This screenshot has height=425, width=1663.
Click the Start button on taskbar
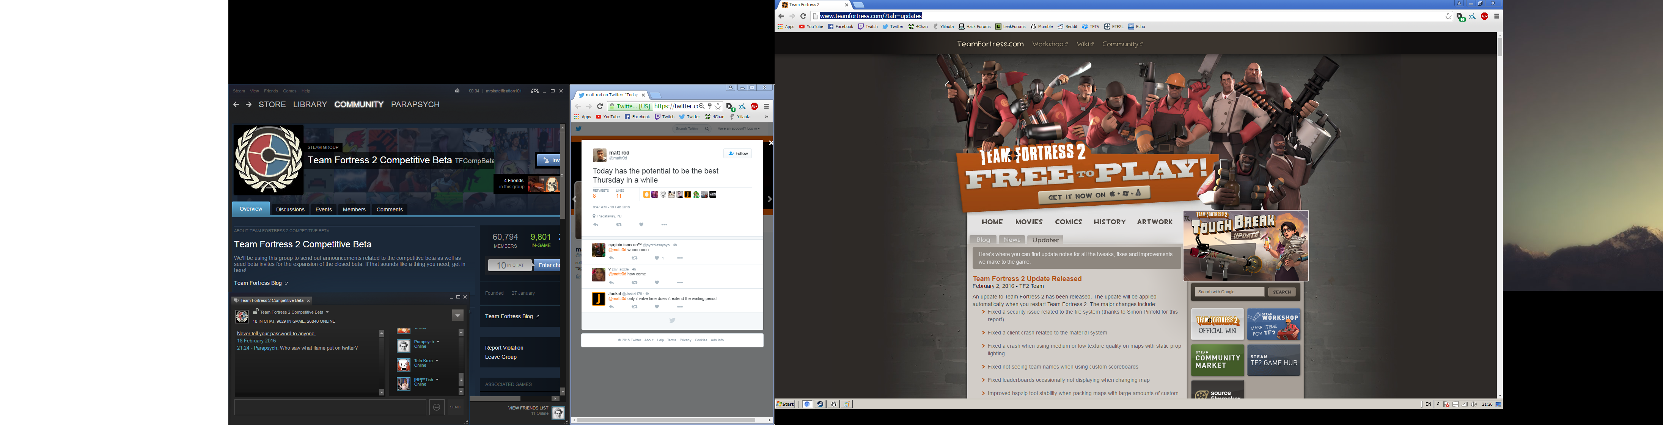coord(785,405)
